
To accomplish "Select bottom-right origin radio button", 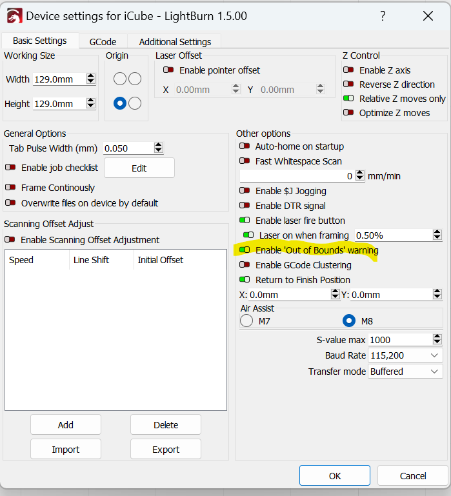I will point(135,103).
